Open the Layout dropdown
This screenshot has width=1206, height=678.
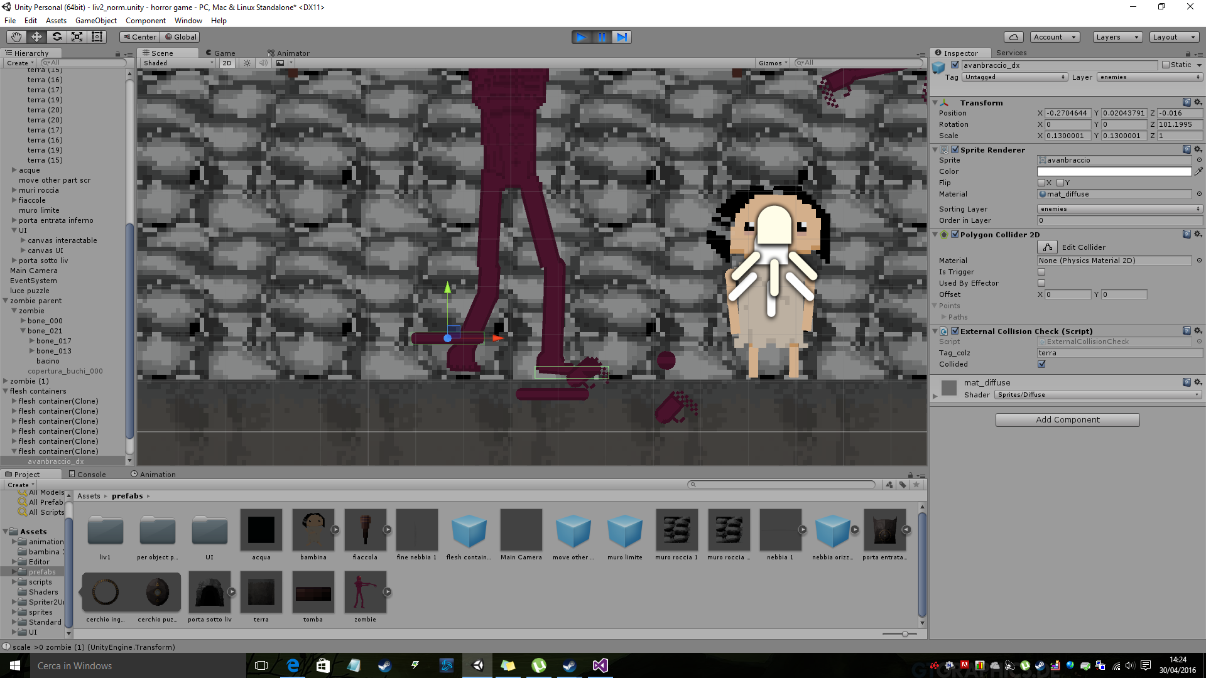click(1173, 37)
